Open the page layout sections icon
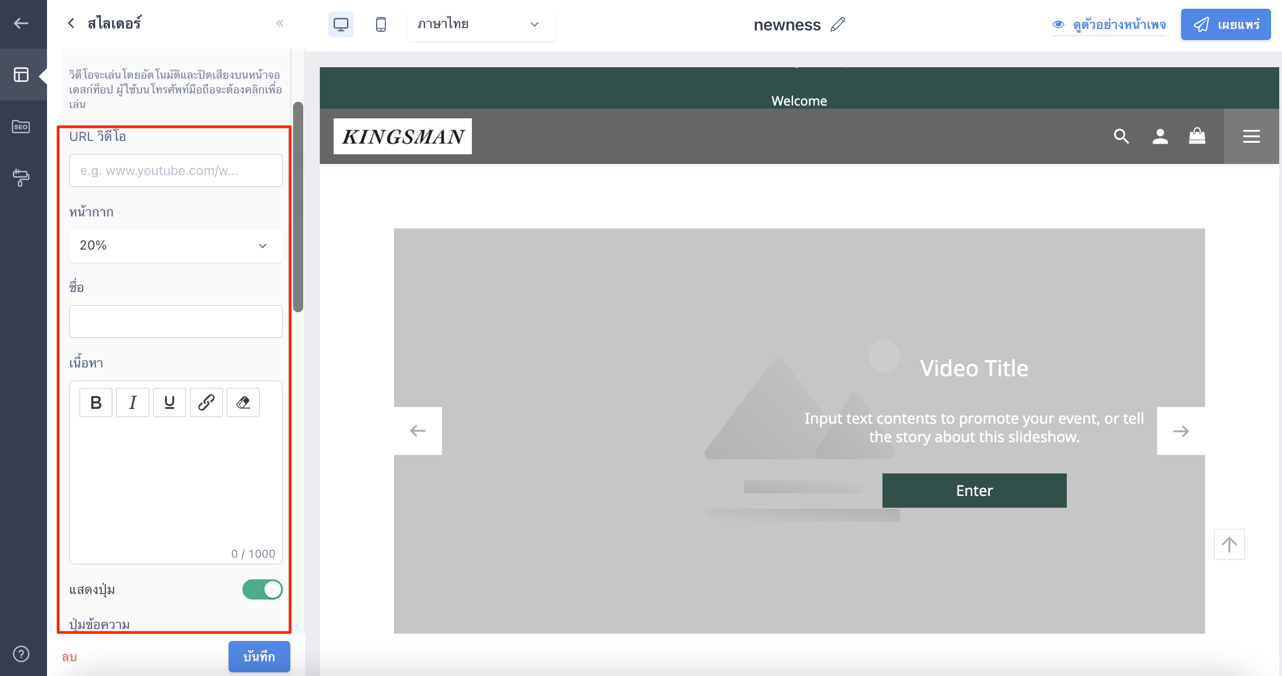This screenshot has width=1282, height=676. click(21, 75)
